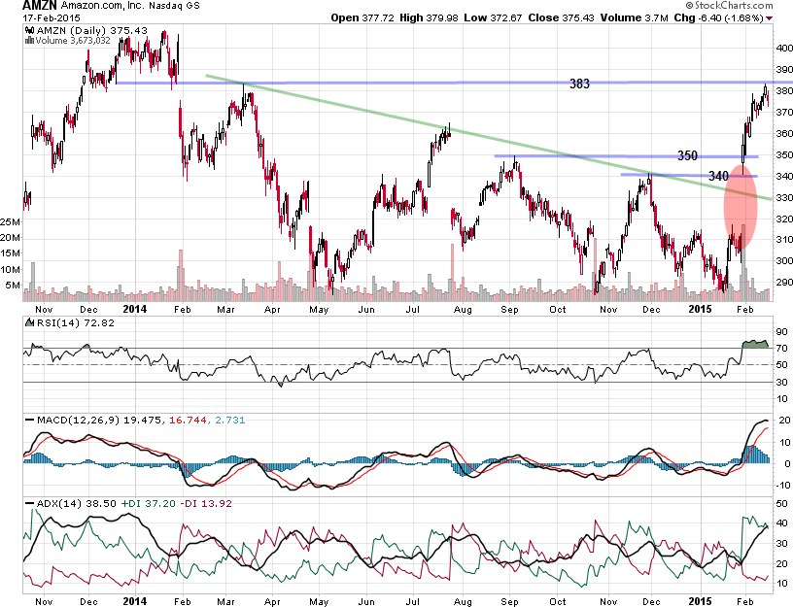This screenshot has width=793, height=607.
Task: Click the 90 label on the RSI axis
Action: point(781,331)
